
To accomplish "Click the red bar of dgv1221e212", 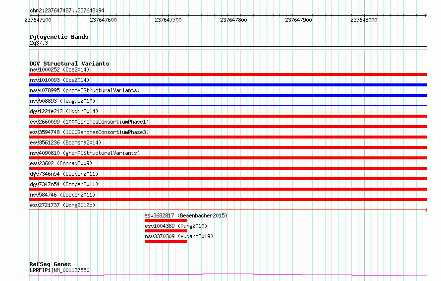I will 228,116.
